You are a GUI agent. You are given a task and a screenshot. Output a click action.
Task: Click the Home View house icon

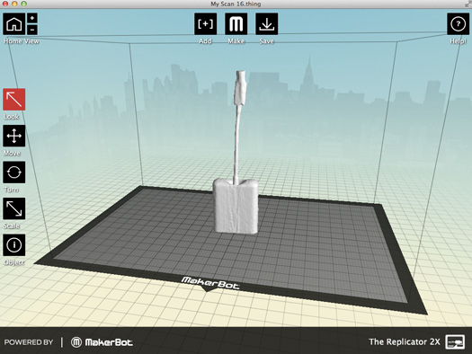tap(14, 23)
